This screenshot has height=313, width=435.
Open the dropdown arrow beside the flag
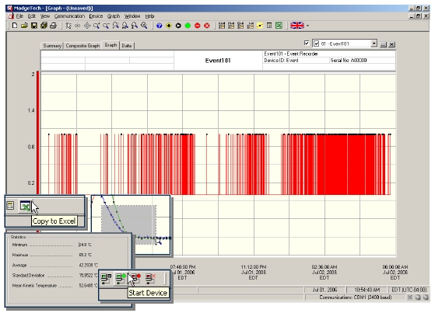(x=307, y=26)
